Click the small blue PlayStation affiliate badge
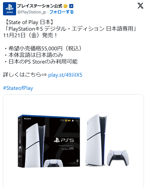Image resolution: width=145 pixels, height=188 pixels. tap(71, 6)
